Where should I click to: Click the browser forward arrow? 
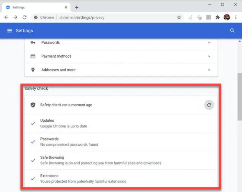[15, 17]
